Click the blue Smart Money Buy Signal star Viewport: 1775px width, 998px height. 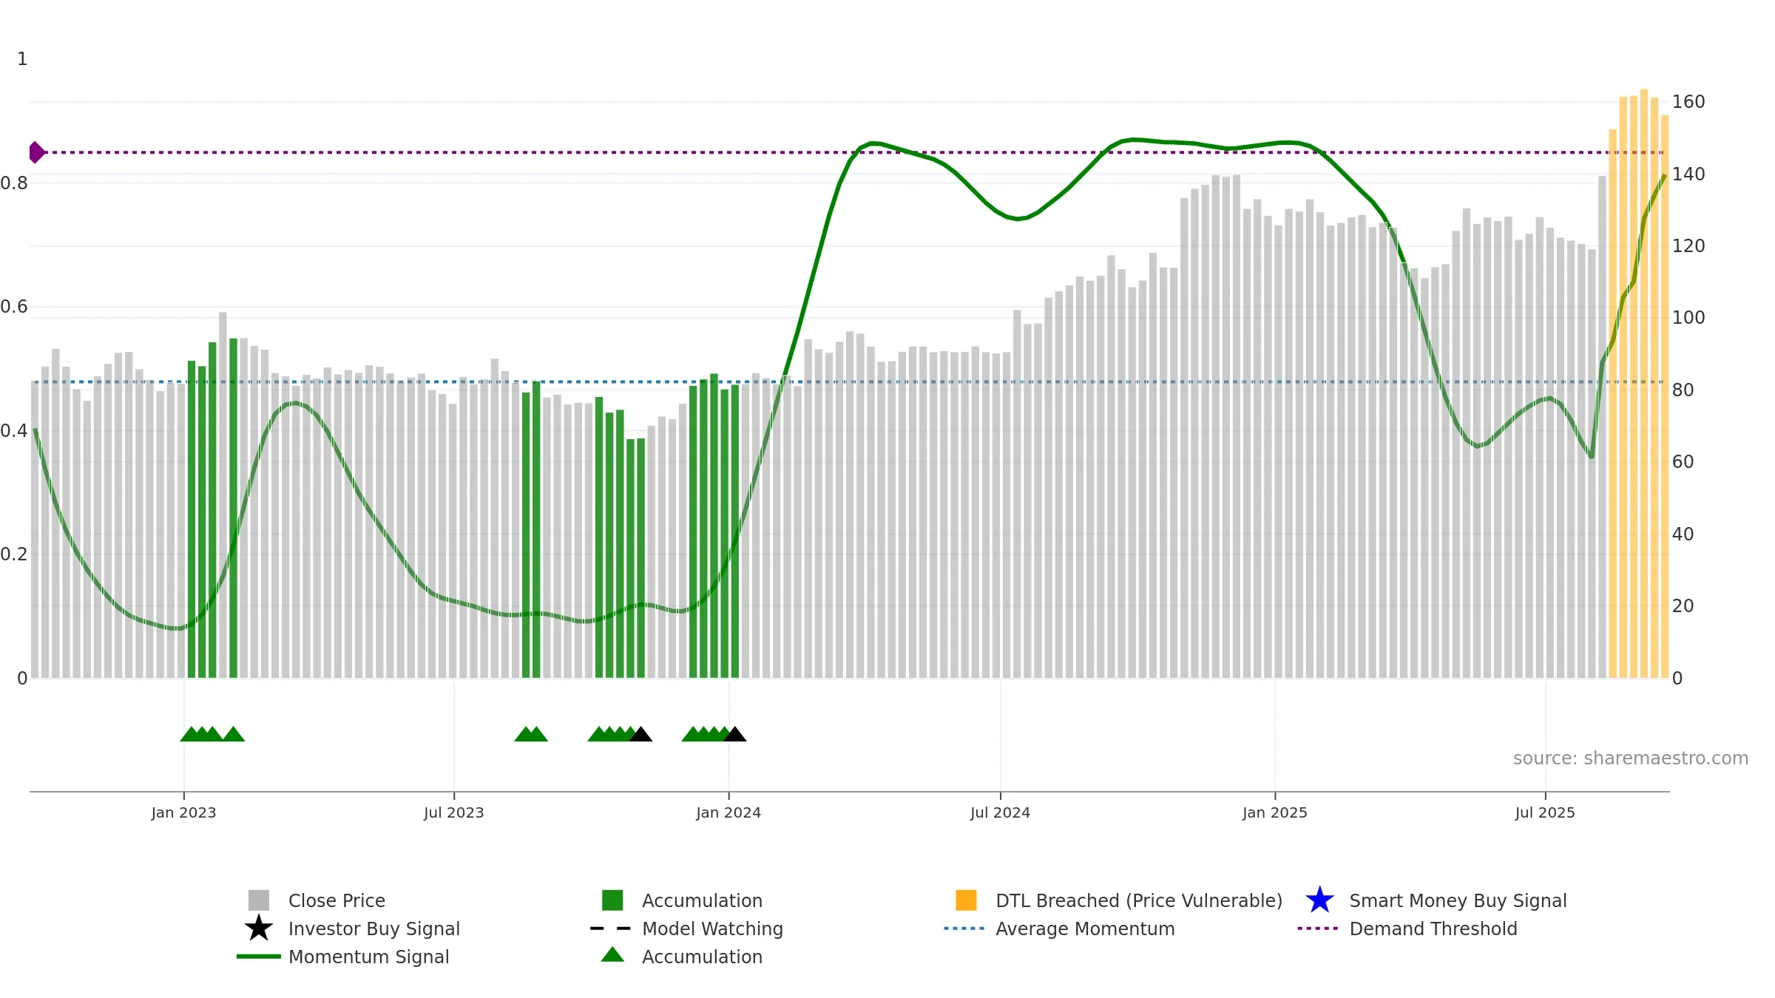click(x=1319, y=900)
